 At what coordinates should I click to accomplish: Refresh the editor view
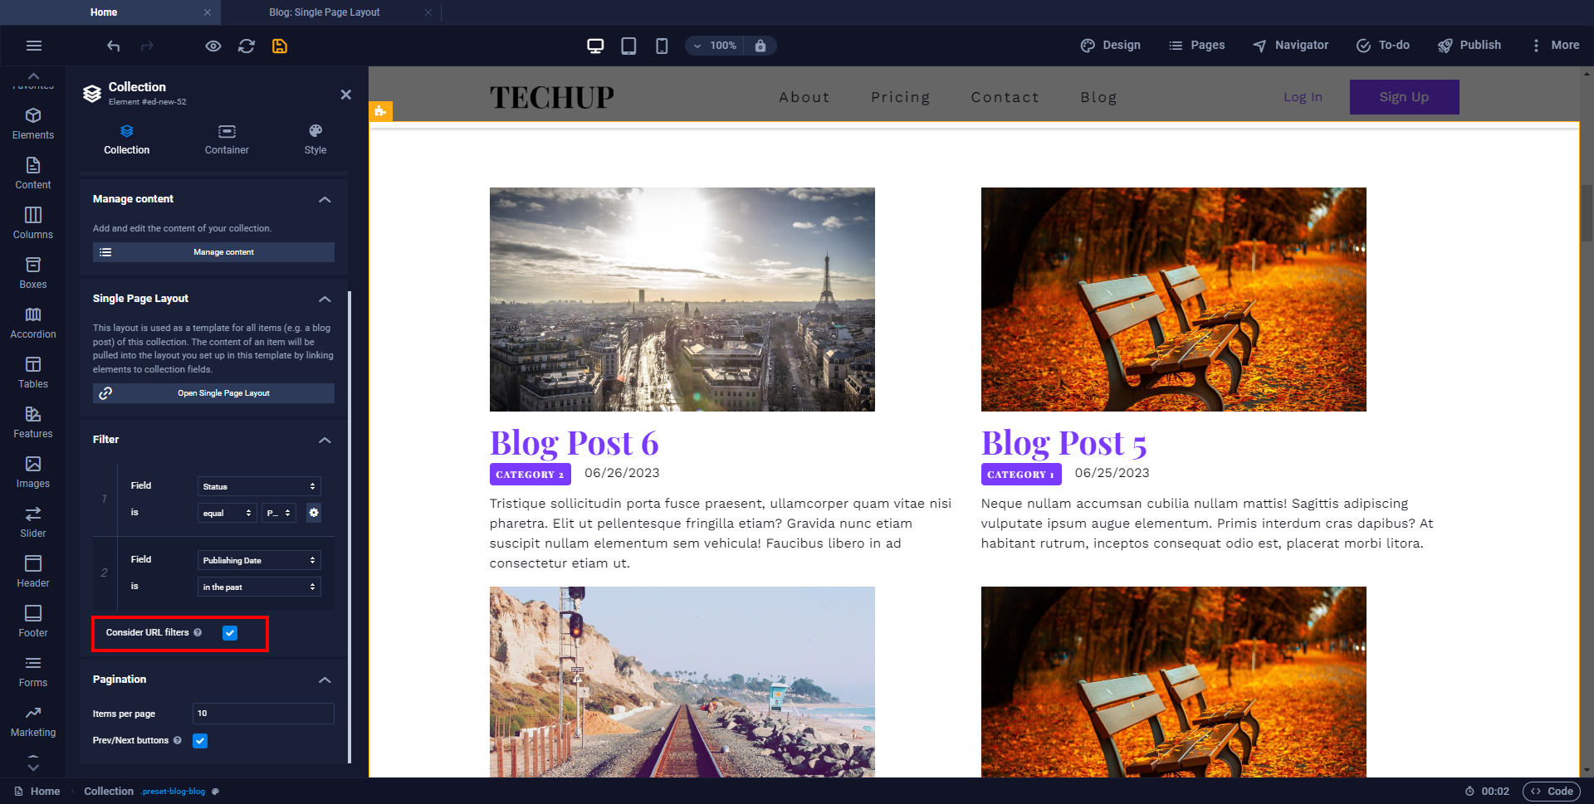pyautogui.click(x=247, y=46)
